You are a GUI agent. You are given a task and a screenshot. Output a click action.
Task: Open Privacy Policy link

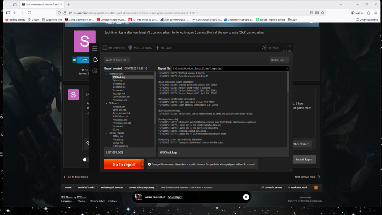(97, 201)
